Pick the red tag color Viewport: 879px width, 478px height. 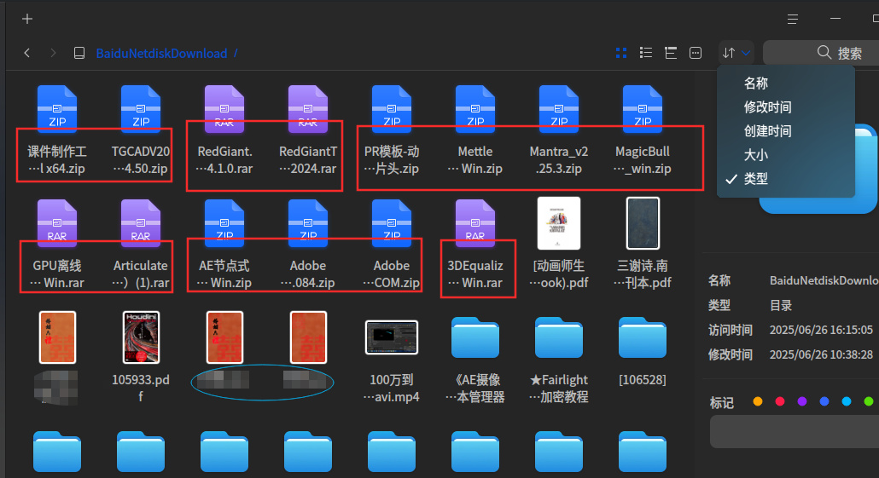[x=780, y=401]
